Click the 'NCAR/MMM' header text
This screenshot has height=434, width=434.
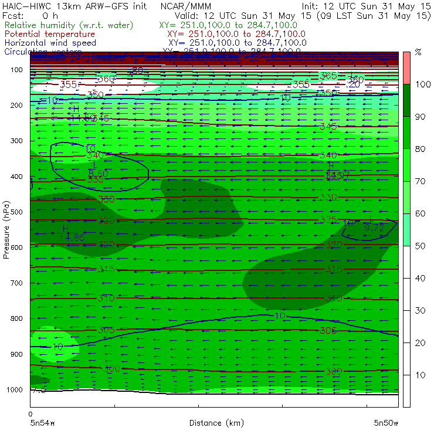pos(186,6)
